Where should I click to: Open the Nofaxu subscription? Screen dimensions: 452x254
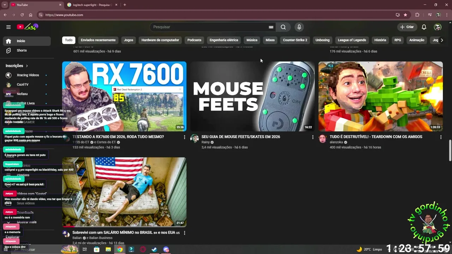tap(27, 94)
